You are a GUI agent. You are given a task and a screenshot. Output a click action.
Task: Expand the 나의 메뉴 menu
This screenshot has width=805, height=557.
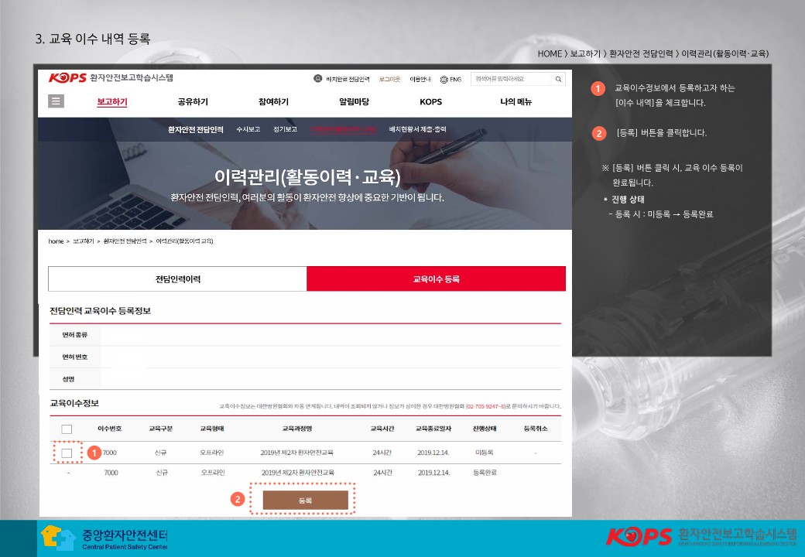coord(516,102)
